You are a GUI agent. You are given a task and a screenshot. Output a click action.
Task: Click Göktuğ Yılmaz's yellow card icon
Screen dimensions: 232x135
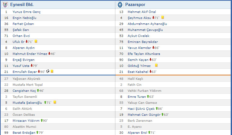[156, 66]
